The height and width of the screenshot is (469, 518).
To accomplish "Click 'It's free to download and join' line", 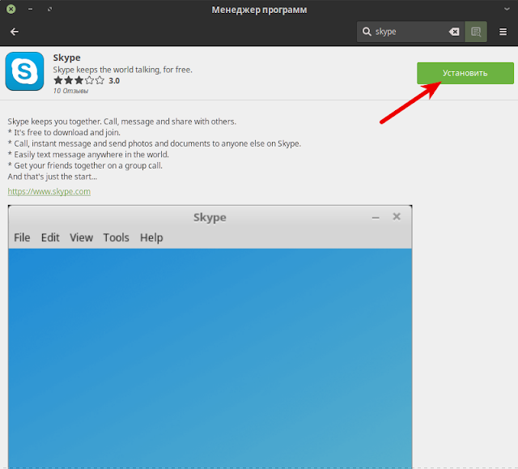I will pyautogui.click(x=64, y=133).
